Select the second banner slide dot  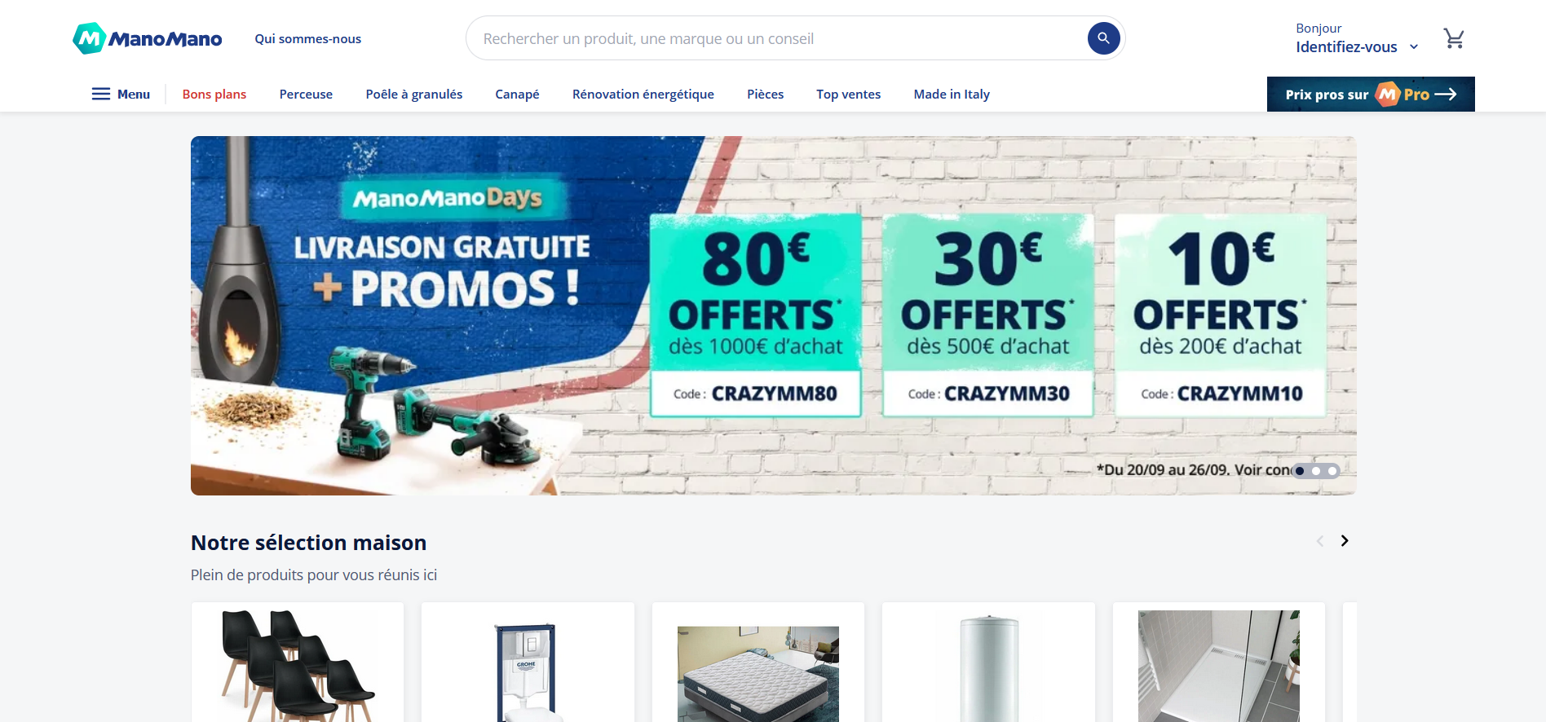[1316, 471]
